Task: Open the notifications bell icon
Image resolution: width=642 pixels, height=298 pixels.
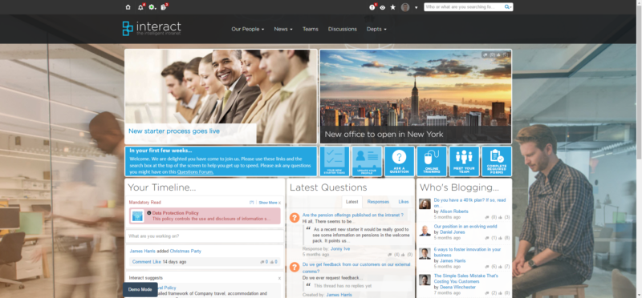Action: (140, 7)
